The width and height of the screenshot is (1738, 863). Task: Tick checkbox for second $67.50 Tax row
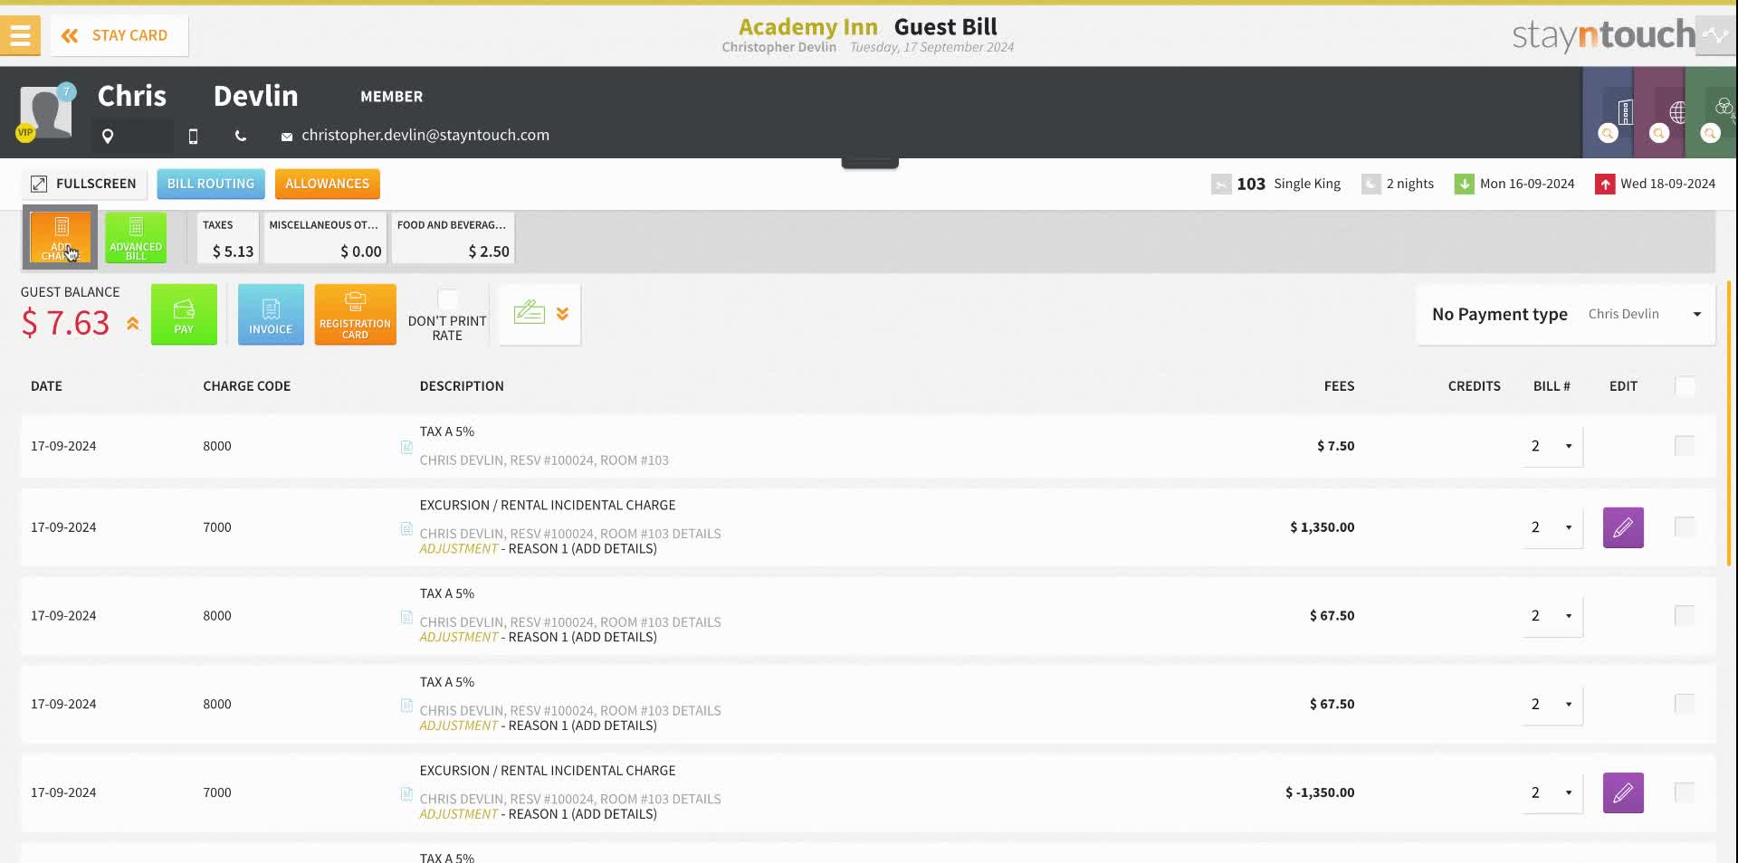[1685, 704]
